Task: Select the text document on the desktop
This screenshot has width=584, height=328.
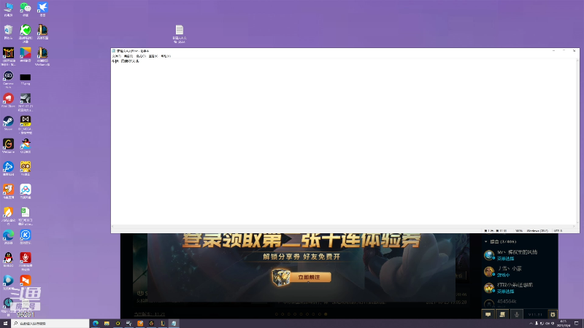Action: pyautogui.click(x=180, y=34)
